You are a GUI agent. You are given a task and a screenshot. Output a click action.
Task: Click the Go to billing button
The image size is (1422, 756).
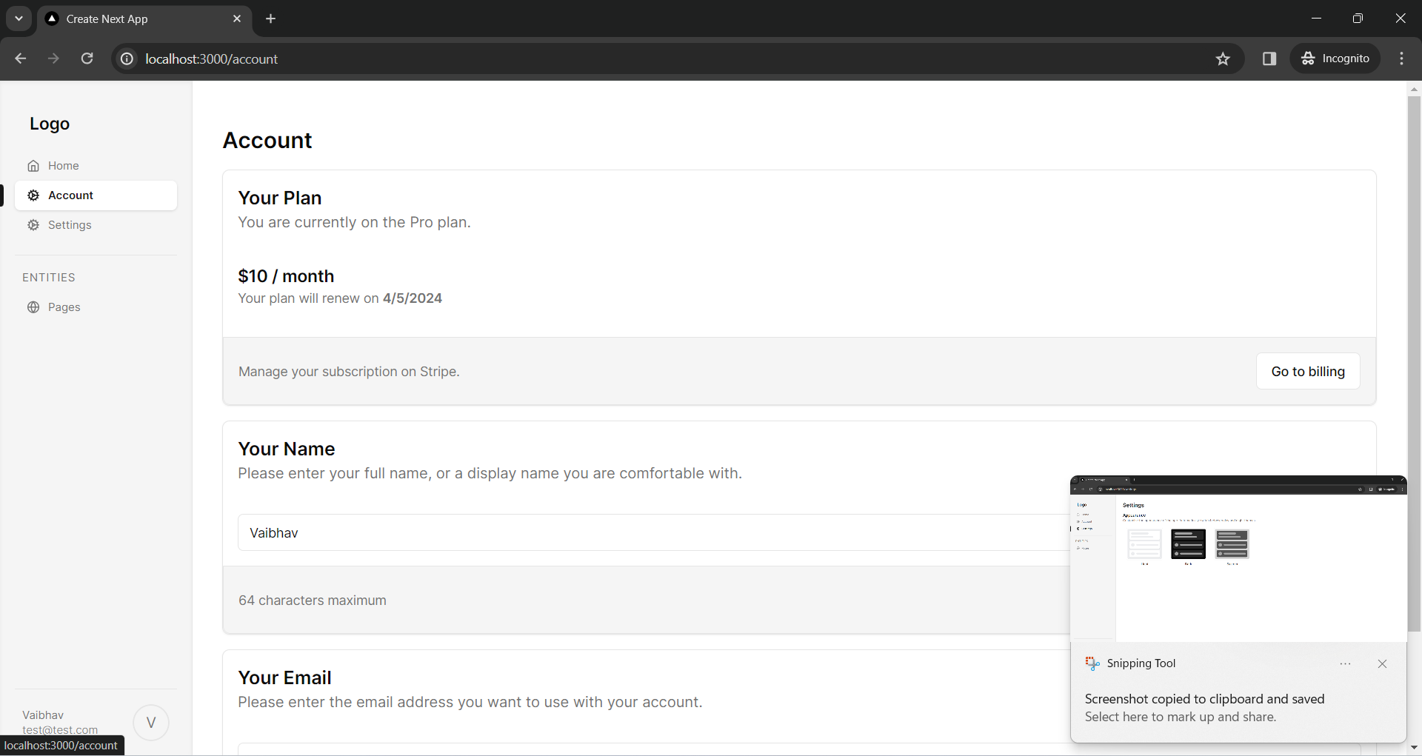click(1308, 371)
